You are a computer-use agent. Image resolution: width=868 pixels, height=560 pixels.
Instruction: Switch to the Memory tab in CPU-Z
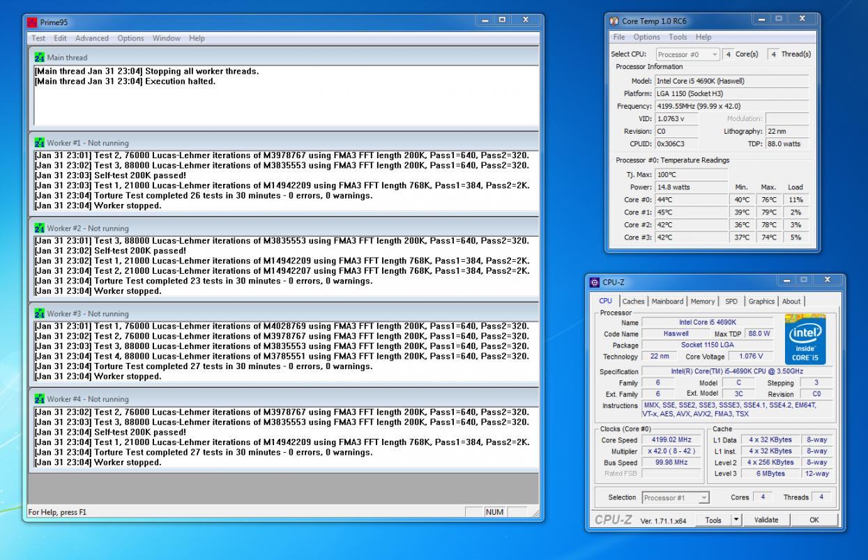tap(703, 301)
